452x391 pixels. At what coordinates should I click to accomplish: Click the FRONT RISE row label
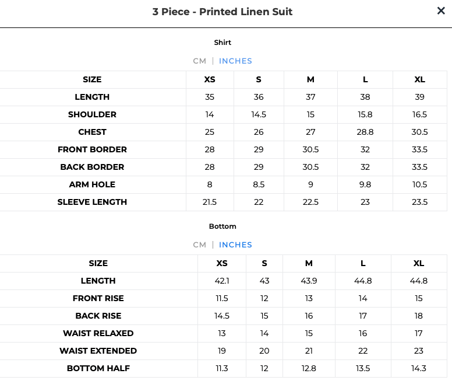pyautogui.click(x=98, y=298)
